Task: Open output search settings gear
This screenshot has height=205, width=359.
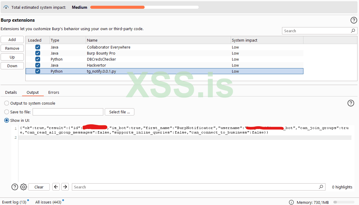Action: [x=23, y=187]
